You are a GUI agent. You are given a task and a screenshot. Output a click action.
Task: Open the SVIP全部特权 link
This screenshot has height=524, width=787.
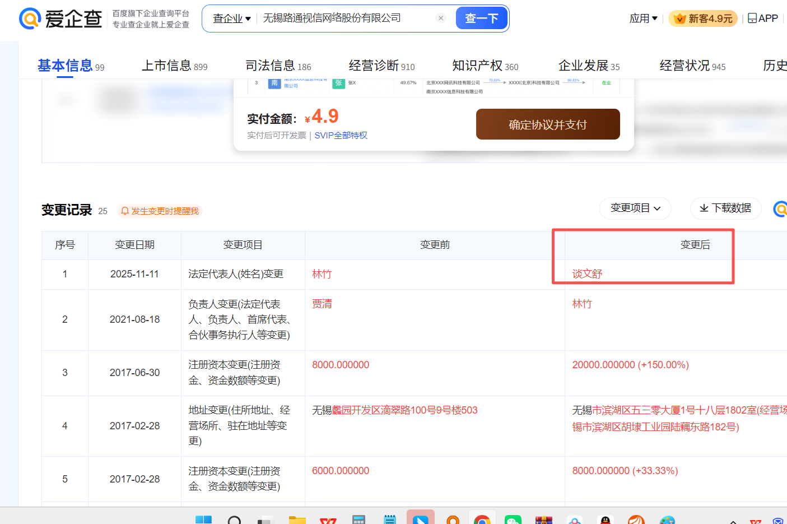pyautogui.click(x=341, y=136)
